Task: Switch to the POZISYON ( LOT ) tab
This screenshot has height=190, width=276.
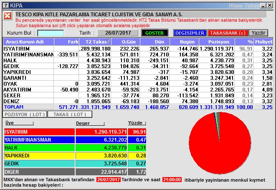Action: [x=25, y=114]
